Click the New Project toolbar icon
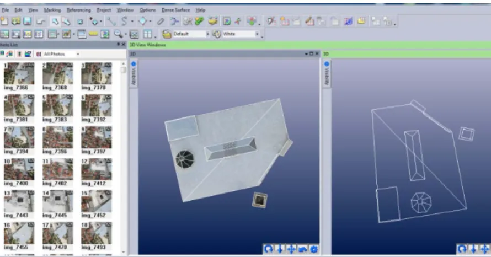Screen dimensions: 491x257 pyautogui.click(x=4, y=22)
